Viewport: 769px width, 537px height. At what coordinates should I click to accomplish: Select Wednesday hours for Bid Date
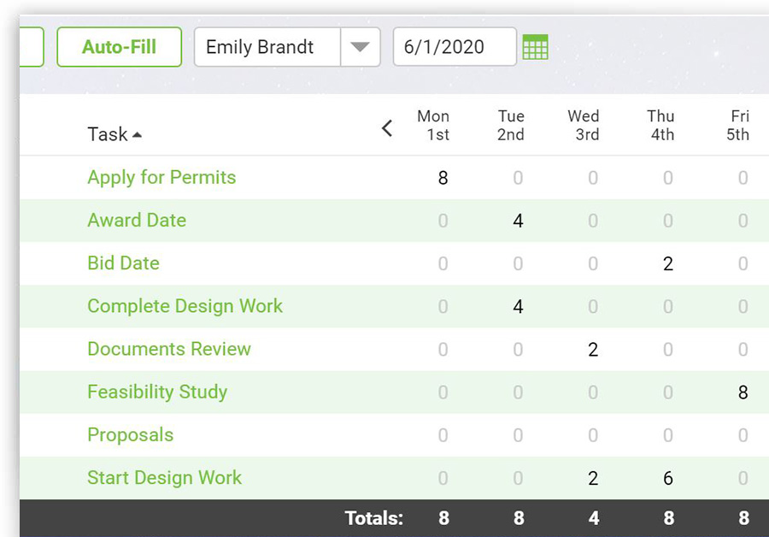pos(593,263)
